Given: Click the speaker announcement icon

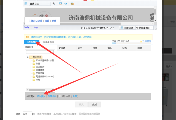Looking at the screenshot, I should 27,37.
